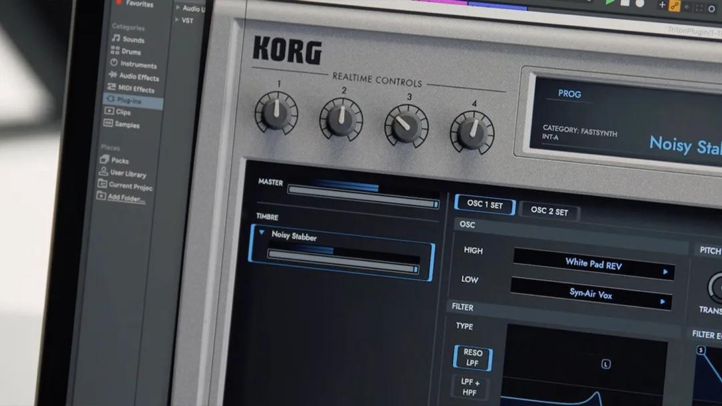Click the Arrangement Record button

(640, 4)
